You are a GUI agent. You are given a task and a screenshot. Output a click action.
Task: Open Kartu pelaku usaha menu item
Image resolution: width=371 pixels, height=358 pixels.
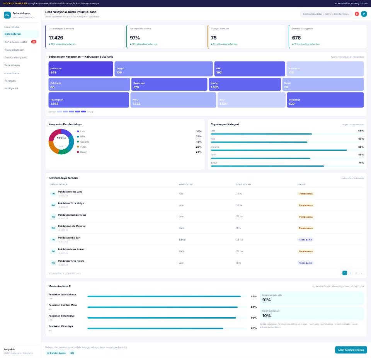point(20,42)
